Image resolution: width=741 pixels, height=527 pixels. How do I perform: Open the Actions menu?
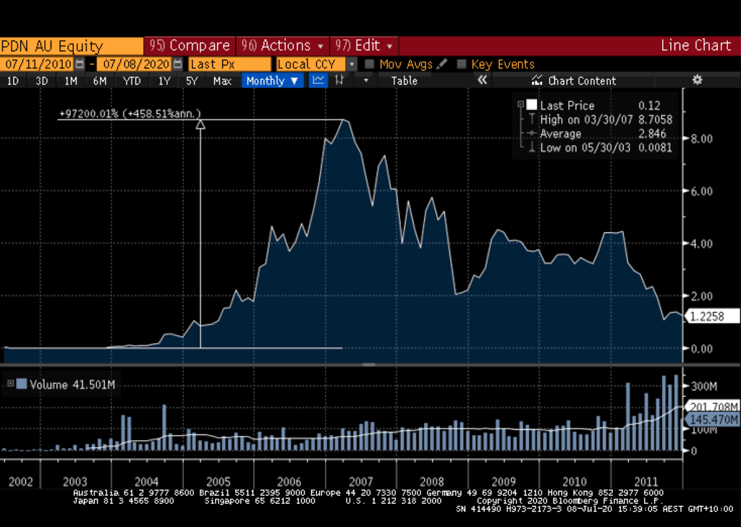283,46
